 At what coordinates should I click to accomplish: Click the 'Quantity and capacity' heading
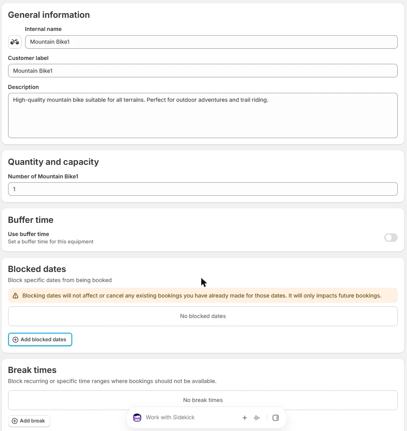tap(53, 162)
